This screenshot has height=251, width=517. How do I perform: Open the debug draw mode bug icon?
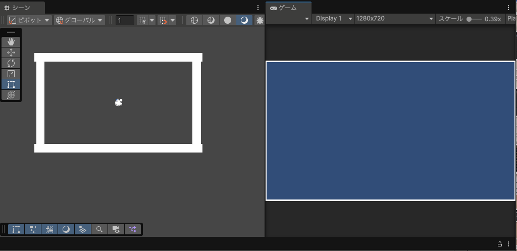[x=260, y=20]
